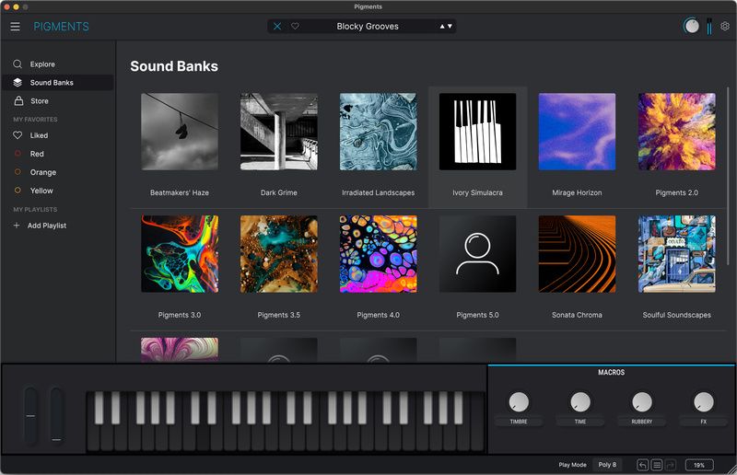Open Pigments 4.0 sound bank thumbnail
737x475 pixels.
[379, 254]
